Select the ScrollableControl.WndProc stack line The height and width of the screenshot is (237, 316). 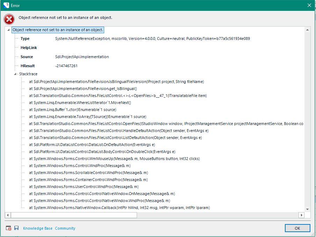88,173
